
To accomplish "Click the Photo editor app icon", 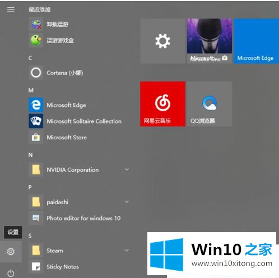I will coord(36,218).
